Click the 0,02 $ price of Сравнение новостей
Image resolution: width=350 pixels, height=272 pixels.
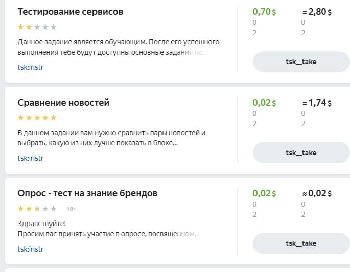click(264, 103)
